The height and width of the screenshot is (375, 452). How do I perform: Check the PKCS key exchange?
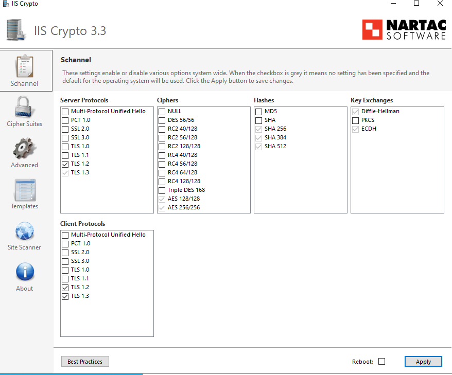coord(355,120)
